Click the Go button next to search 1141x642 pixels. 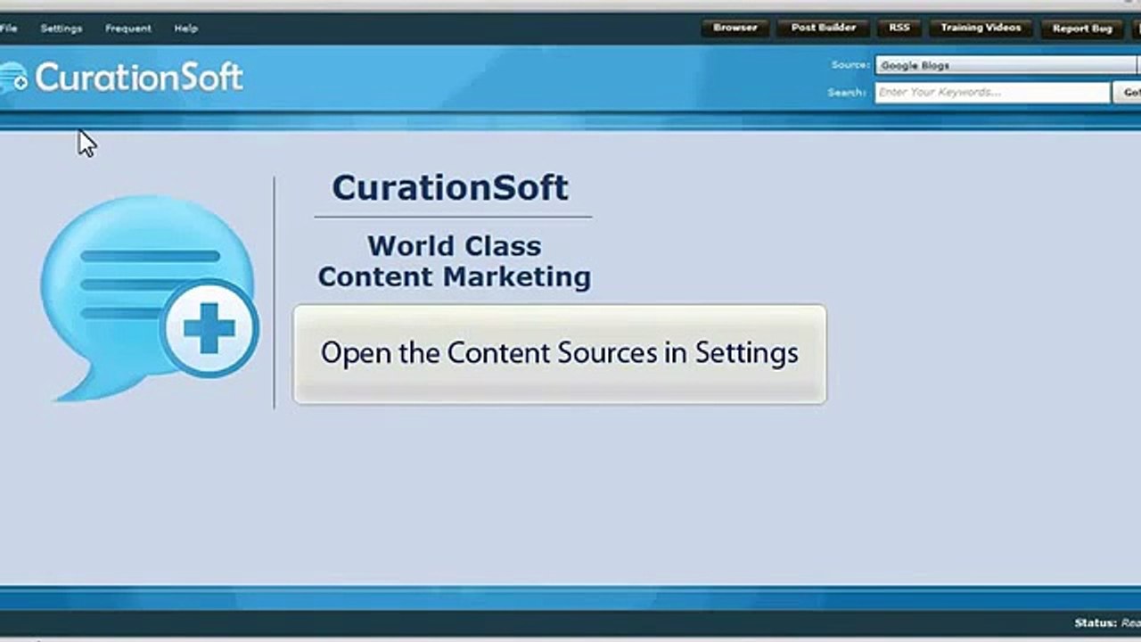click(1128, 92)
